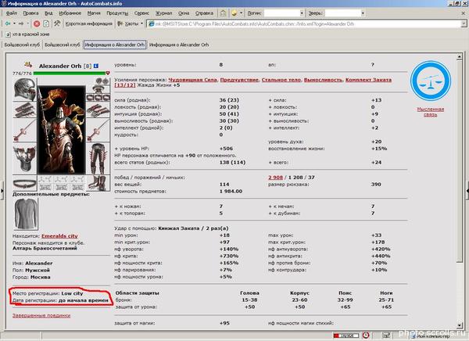Click the belt equipment slot

pyautogui.click(x=25, y=183)
